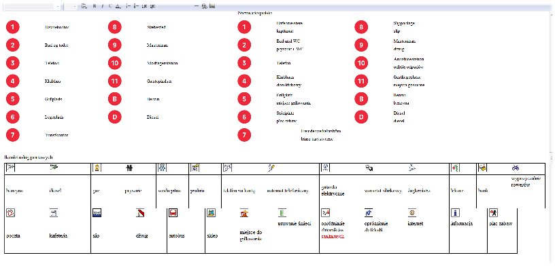Select the crane icon above dźwig

(140, 212)
